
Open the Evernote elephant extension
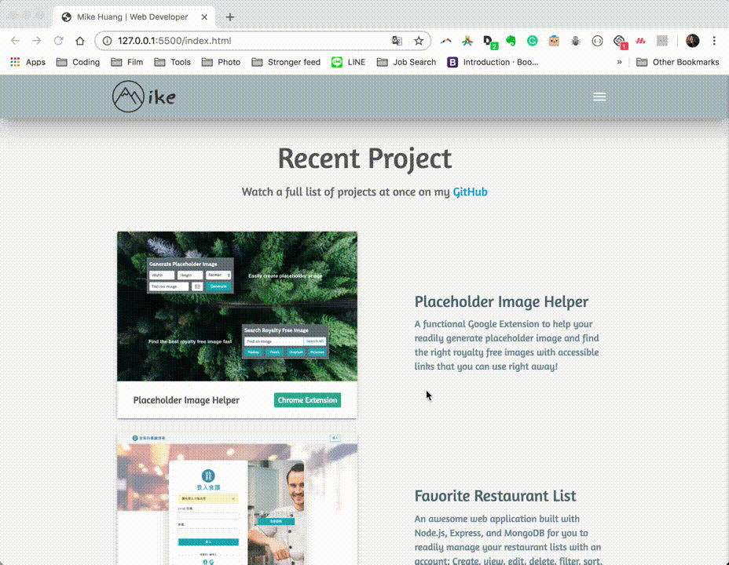tap(511, 41)
